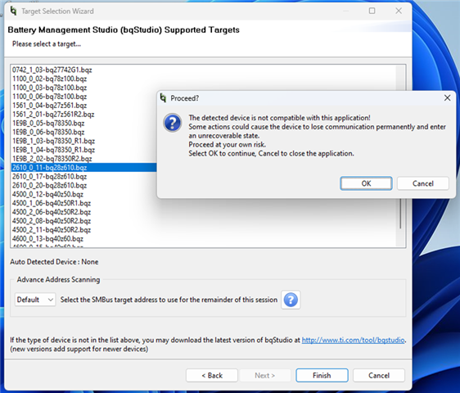460x393 pixels.
Task: Click the Back button
Action: pos(212,375)
